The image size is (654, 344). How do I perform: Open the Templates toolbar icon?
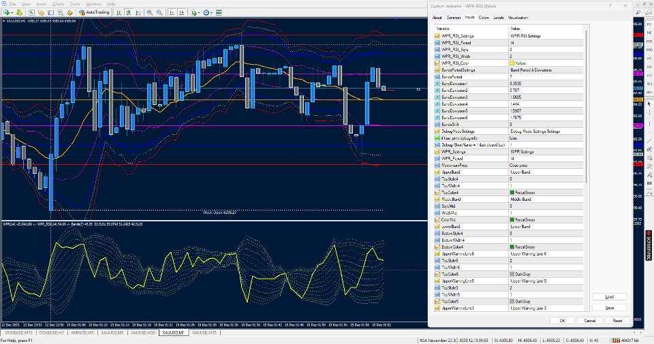click(x=219, y=12)
